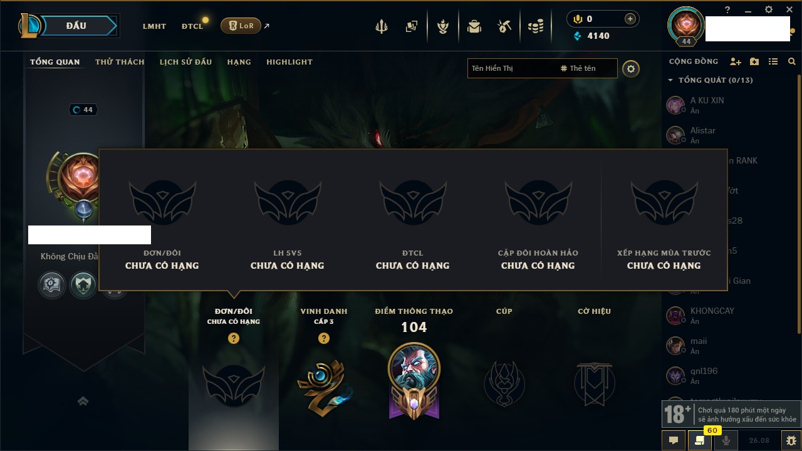Click the plus to buy RP
The image size is (802, 451).
click(x=630, y=19)
